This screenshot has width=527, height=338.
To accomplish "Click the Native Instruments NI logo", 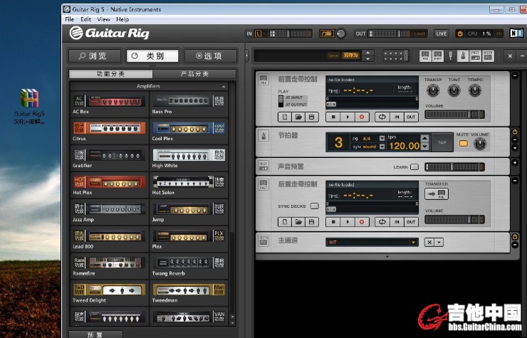I will 516,33.
